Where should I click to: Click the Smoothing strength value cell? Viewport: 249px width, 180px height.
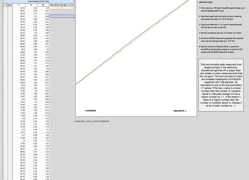pos(62,8)
